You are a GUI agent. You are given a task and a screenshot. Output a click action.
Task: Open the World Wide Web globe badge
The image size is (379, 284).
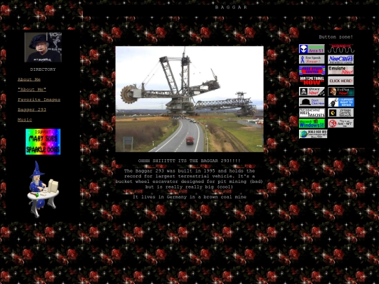coord(313,134)
